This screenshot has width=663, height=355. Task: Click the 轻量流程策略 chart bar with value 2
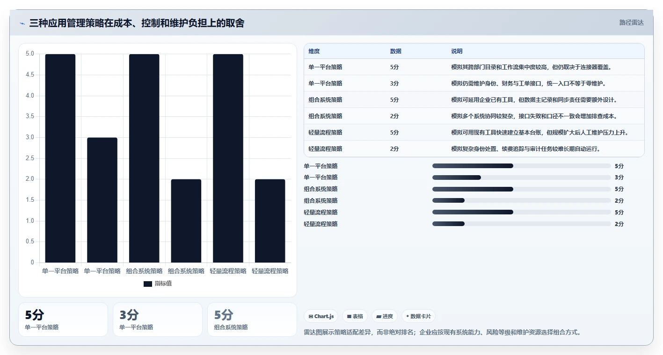(x=270, y=221)
